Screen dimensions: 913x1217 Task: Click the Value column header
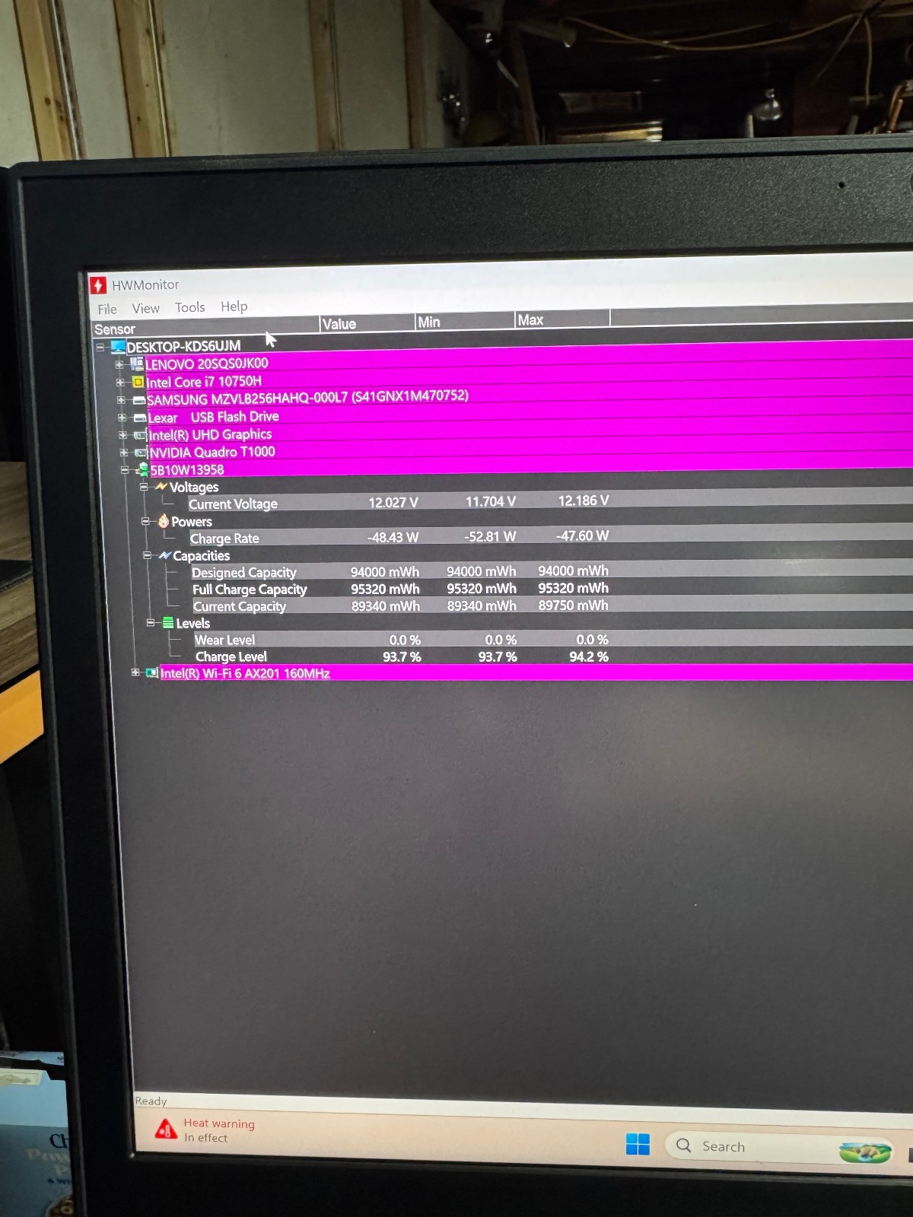tap(367, 323)
